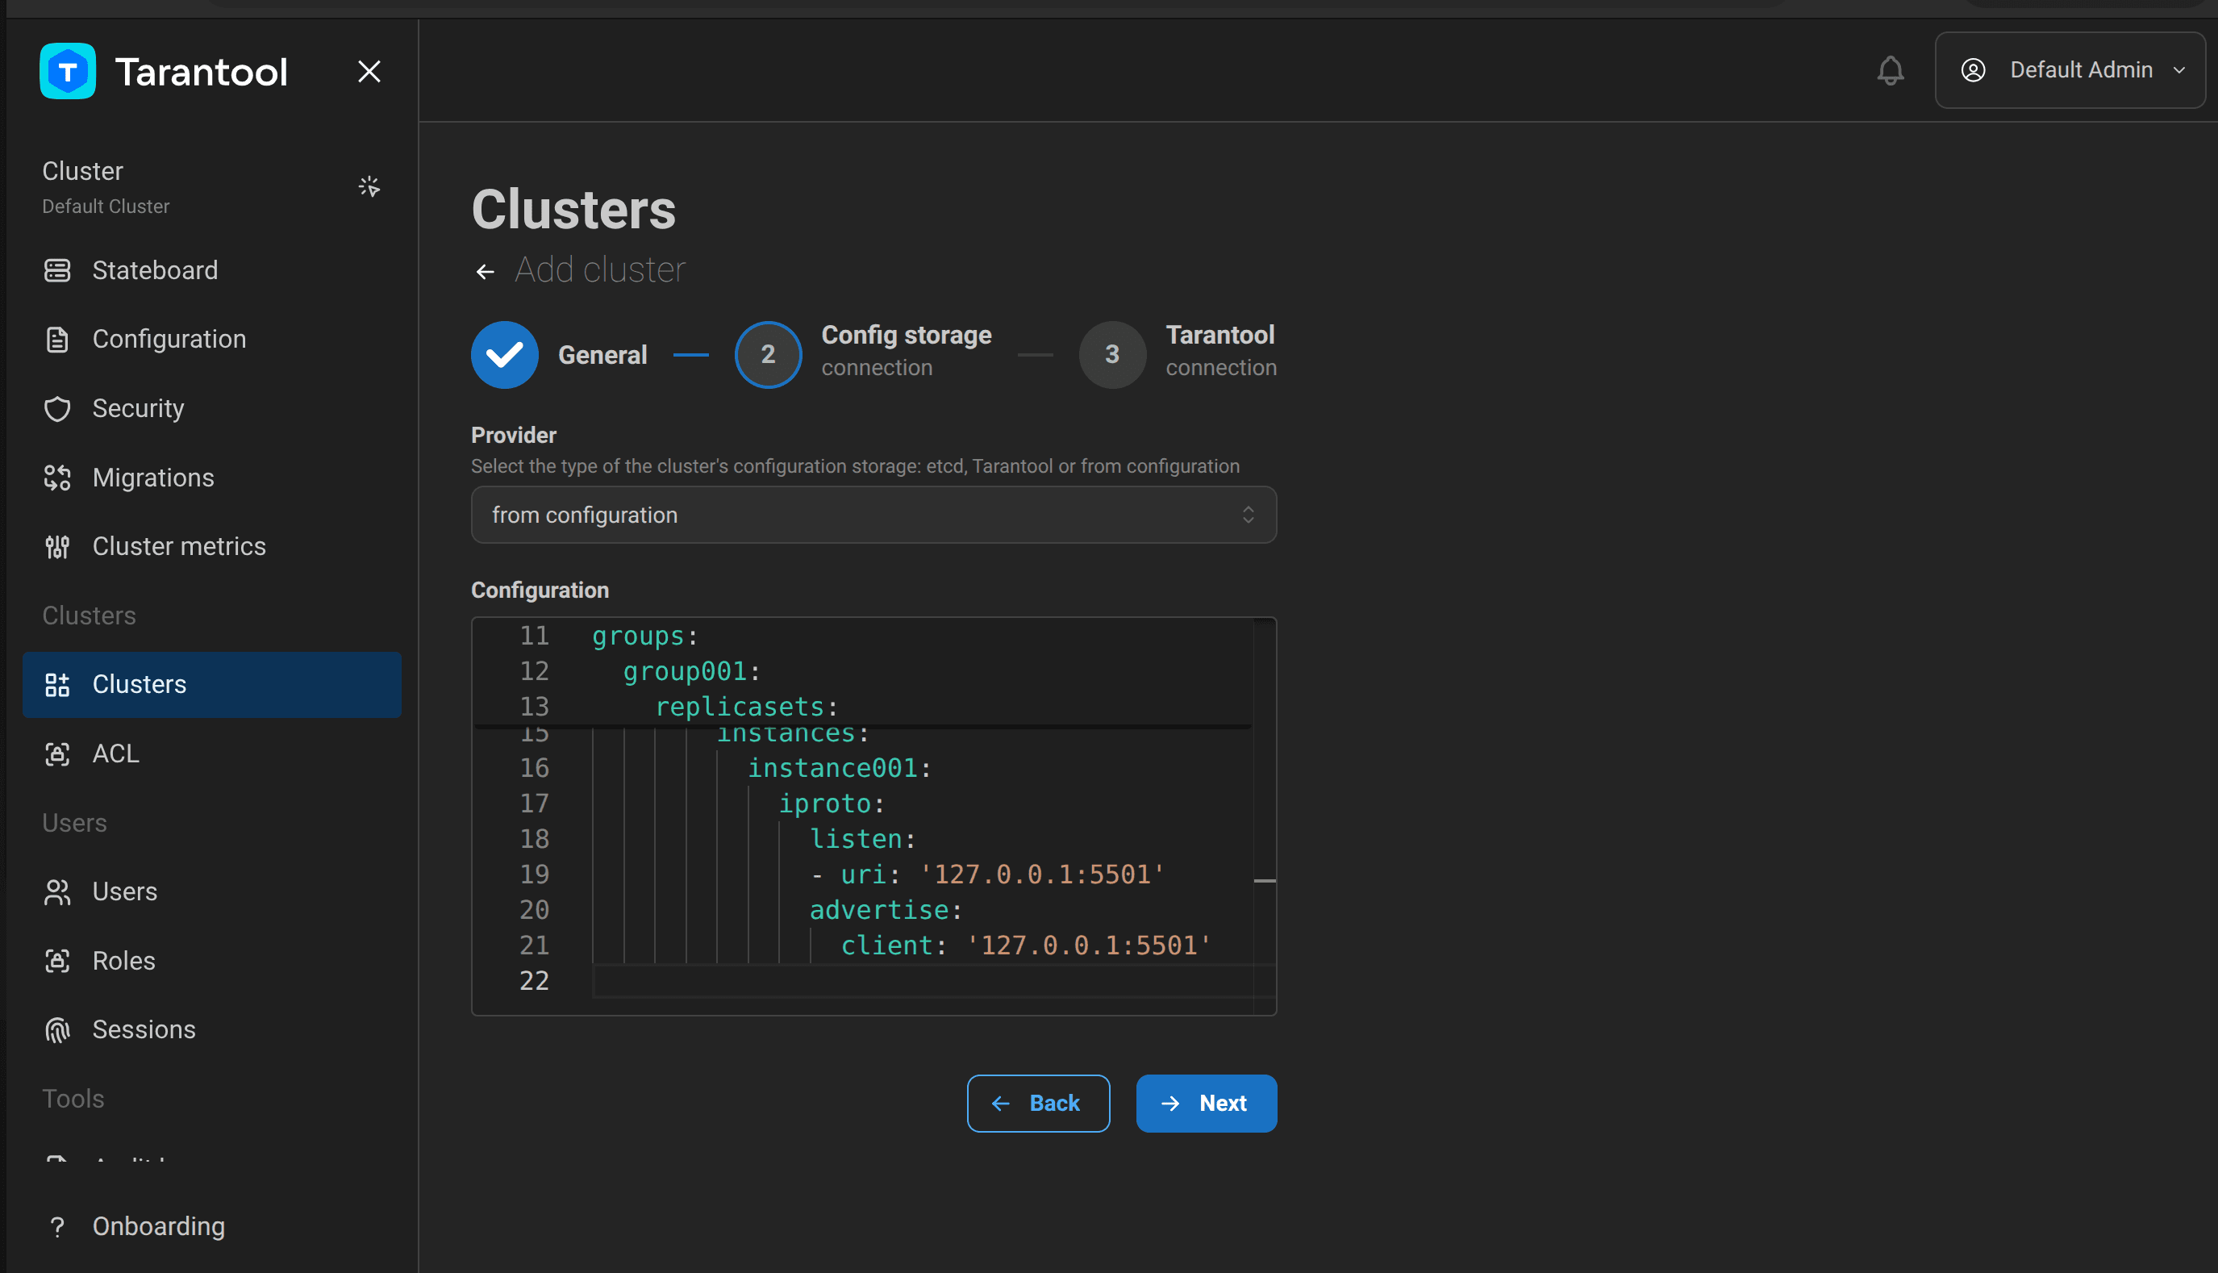Image resolution: width=2218 pixels, height=1273 pixels.
Task: Click the Roles icon
Action: 58,961
